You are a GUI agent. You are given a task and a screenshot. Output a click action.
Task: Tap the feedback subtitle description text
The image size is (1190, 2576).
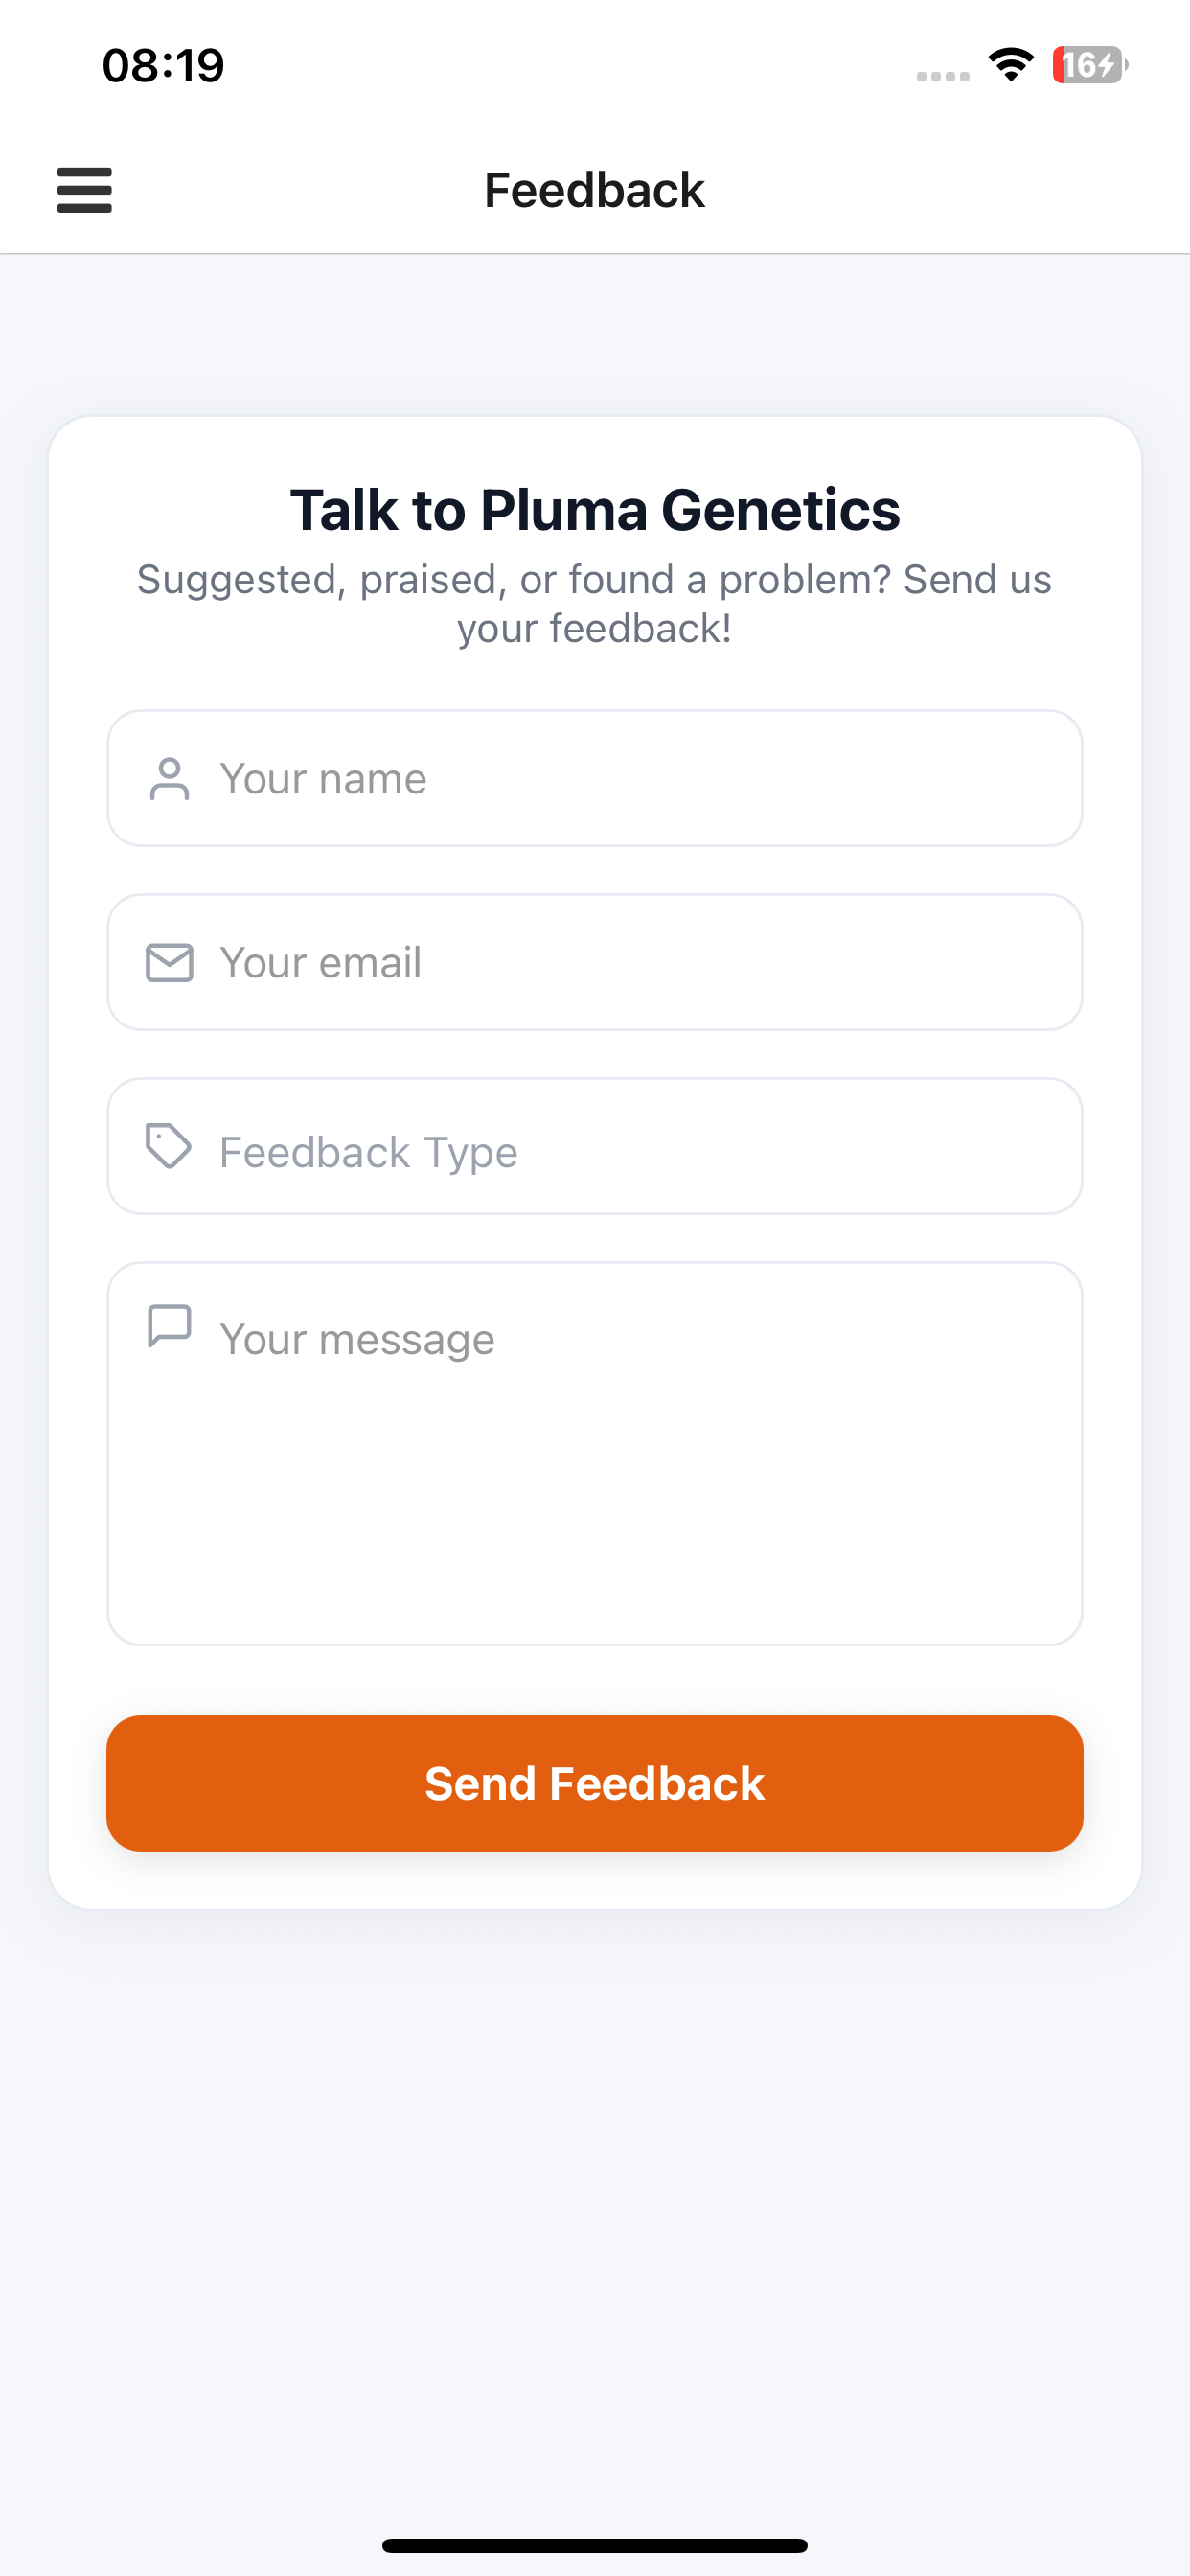click(595, 604)
